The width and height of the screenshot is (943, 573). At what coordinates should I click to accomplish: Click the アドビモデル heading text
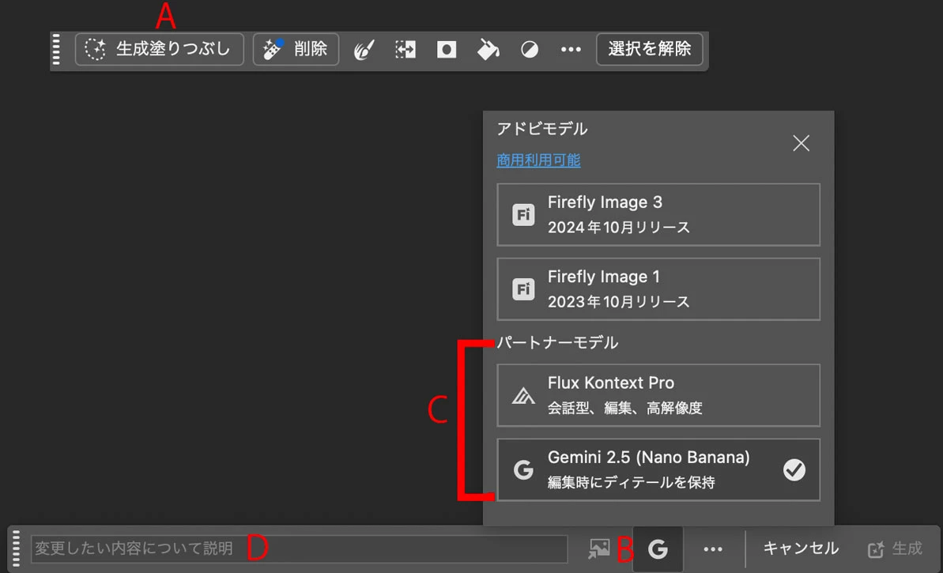pos(542,129)
